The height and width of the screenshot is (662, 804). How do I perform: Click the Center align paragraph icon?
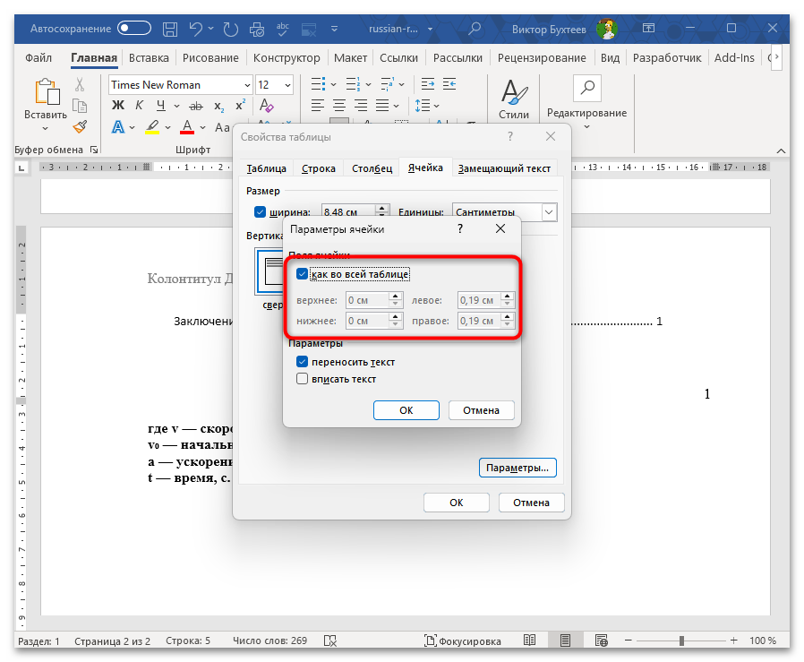339,106
